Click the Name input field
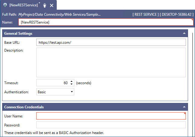Screen dimensions: 195x137 106,22
